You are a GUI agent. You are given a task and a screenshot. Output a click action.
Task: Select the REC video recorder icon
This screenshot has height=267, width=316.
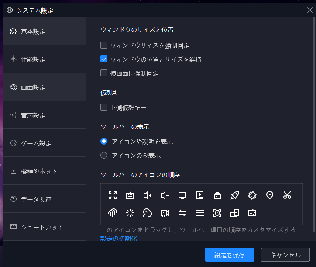pos(165,213)
